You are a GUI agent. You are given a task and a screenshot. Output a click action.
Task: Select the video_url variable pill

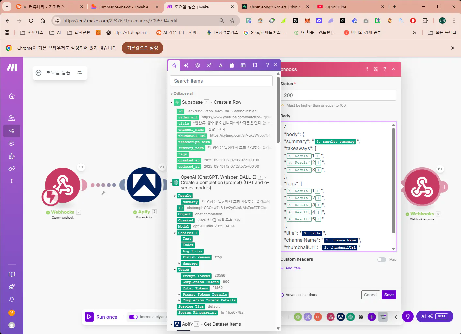click(188, 117)
